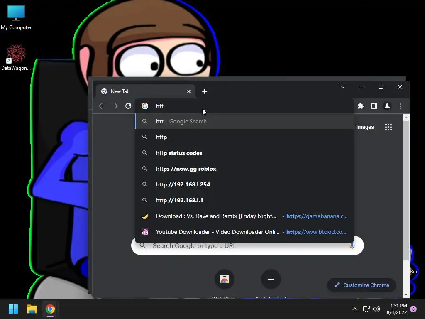Open the clock showing 1:31 PM
Image resolution: width=425 pixels, height=319 pixels.
(x=397, y=309)
